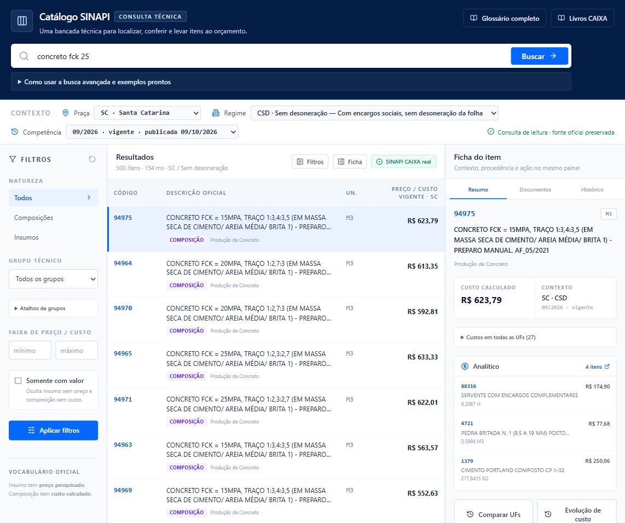
Task: Click the Buscar button
Action: coord(539,56)
